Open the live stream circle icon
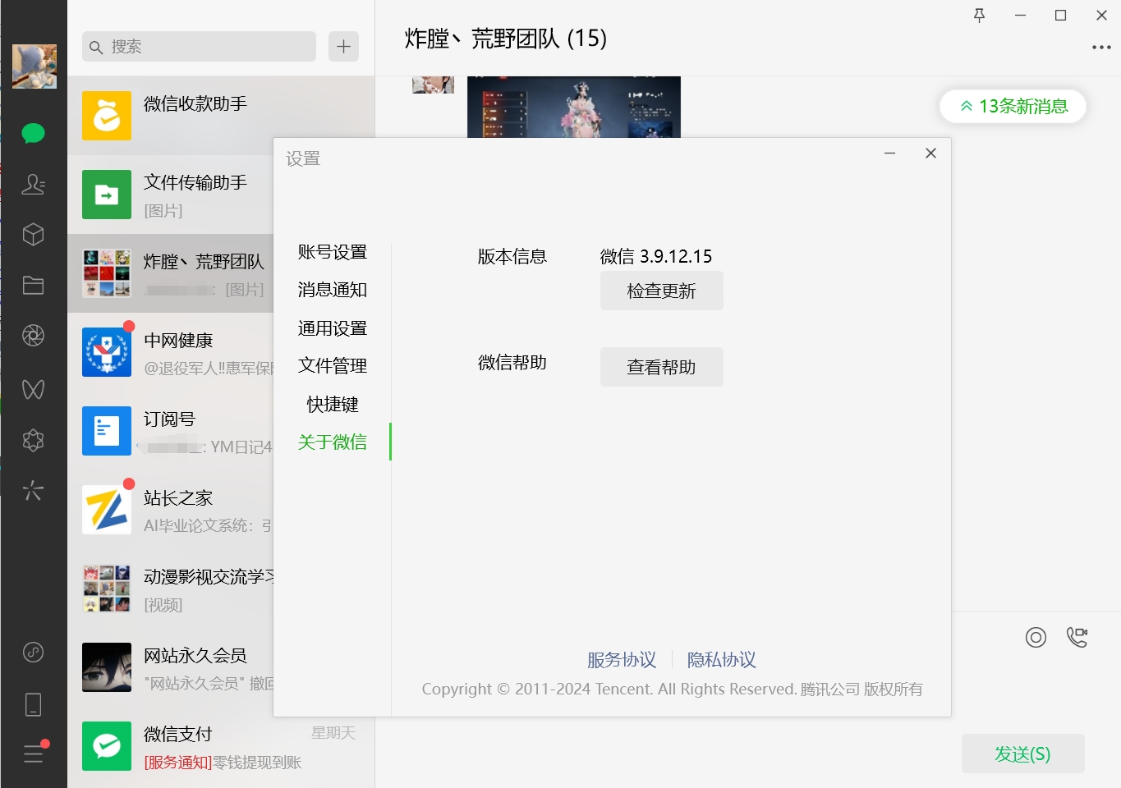 tap(1036, 637)
